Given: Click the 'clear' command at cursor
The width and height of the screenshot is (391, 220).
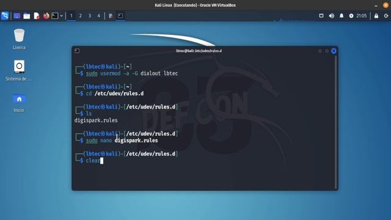Looking at the screenshot, I should point(93,161).
